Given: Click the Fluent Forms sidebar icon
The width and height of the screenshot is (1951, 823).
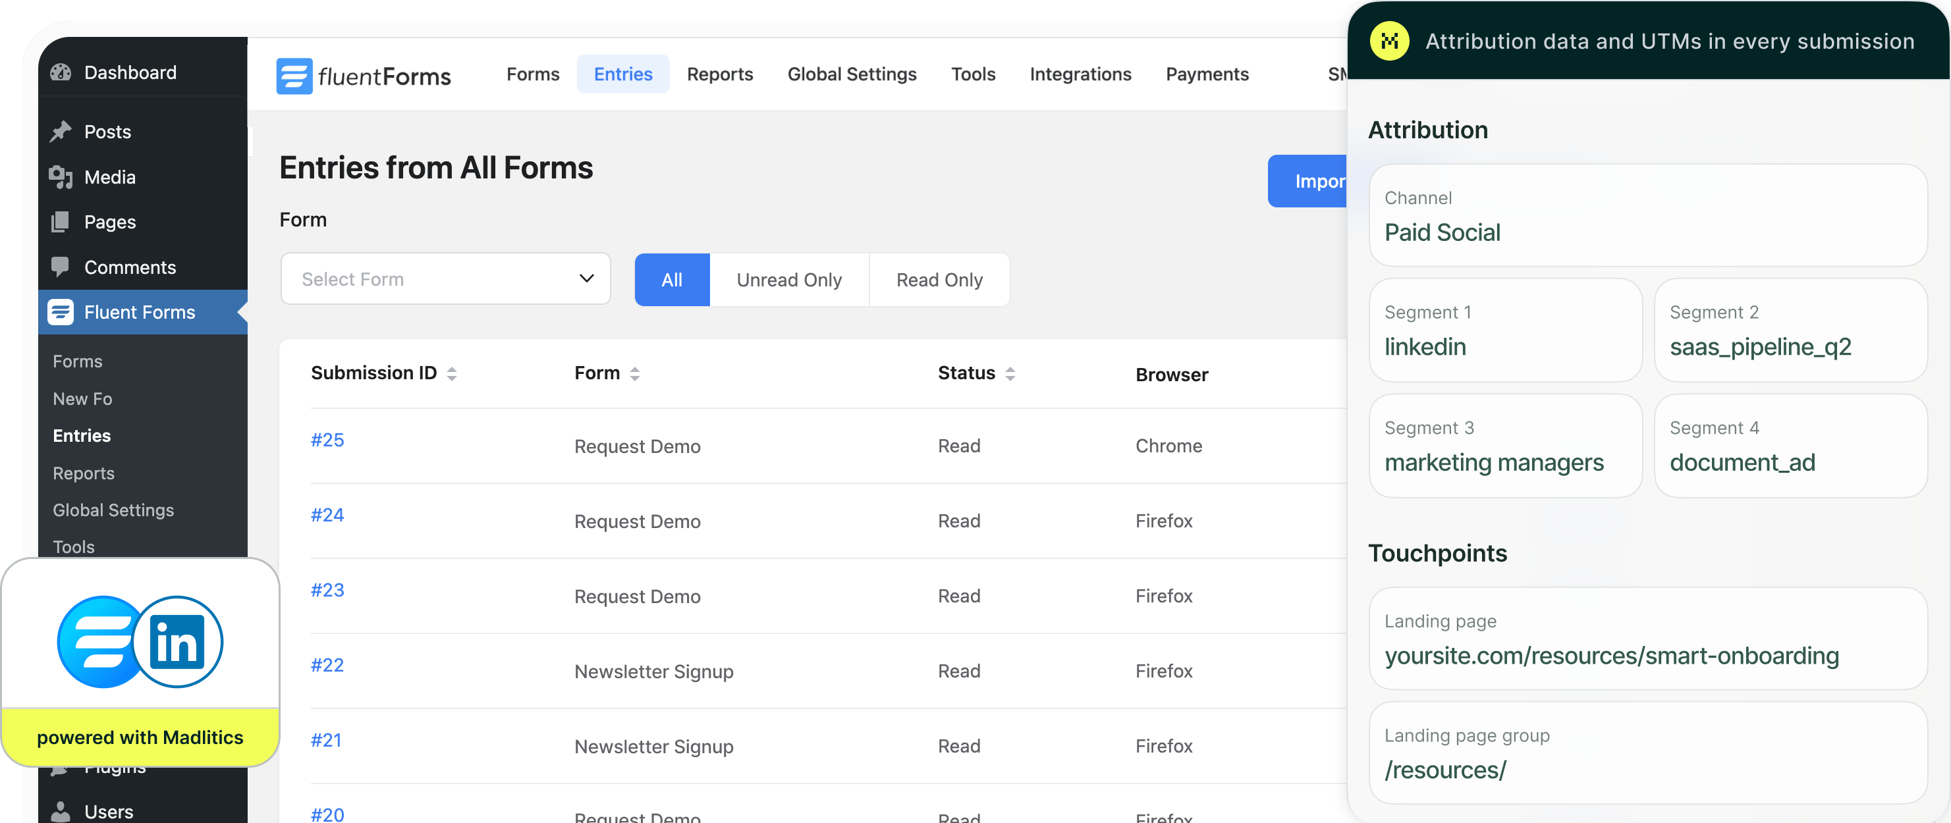Looking at the screenshot, I should pyautogui.click(x=61, y=312).
